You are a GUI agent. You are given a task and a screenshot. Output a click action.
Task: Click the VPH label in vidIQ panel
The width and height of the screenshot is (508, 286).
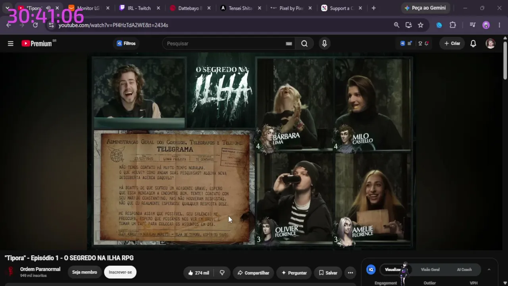pyautogui.click(x=473, y=283)
